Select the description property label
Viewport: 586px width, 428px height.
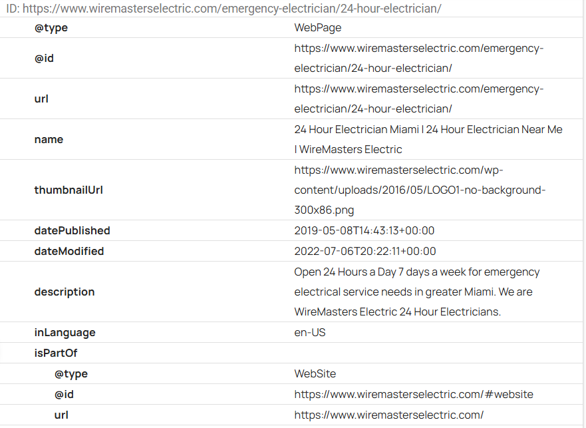pos(65,292)
